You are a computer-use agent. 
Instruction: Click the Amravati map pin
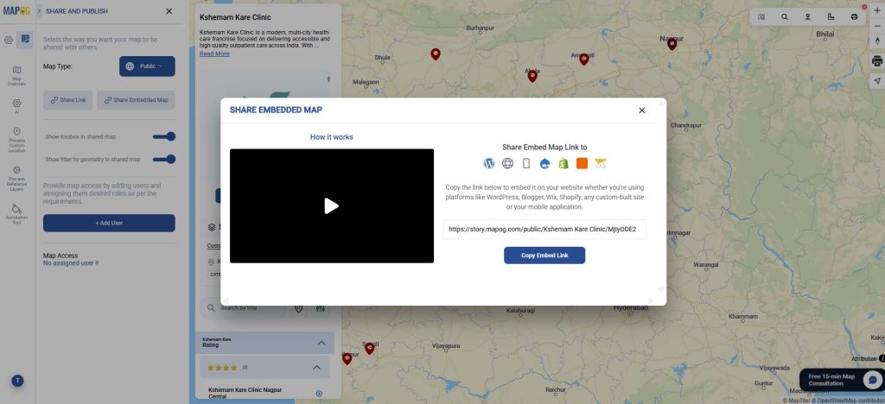[583, 59]
